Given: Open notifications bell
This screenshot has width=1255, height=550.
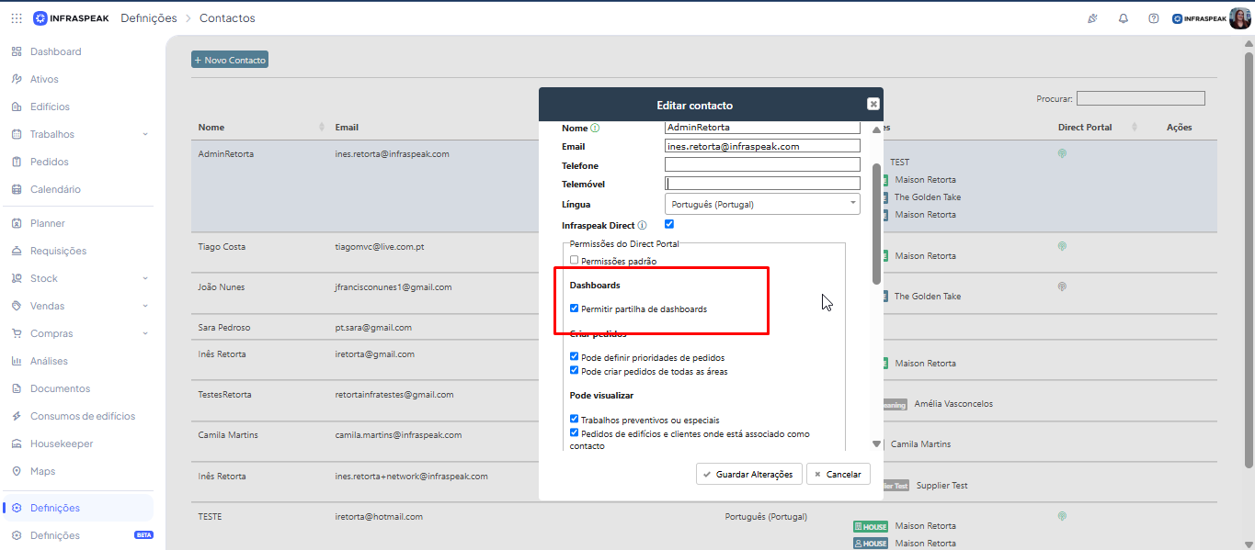Looking at the screenshot, I should click(1124, 18).
